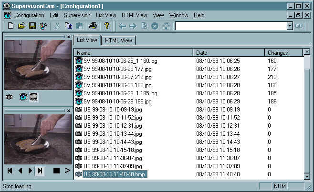Viewport: 314px width, 192px height.
Task: Navigate back with the left arrow icon
Action: click(x=122, y=26)
